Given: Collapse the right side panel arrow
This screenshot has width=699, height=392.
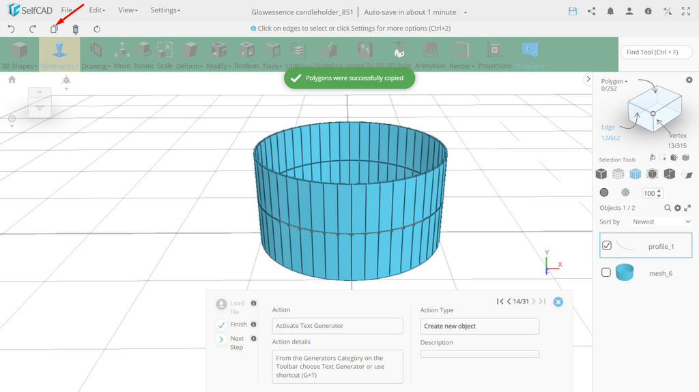Looking at the screenshot, I should tap(588, 79).
